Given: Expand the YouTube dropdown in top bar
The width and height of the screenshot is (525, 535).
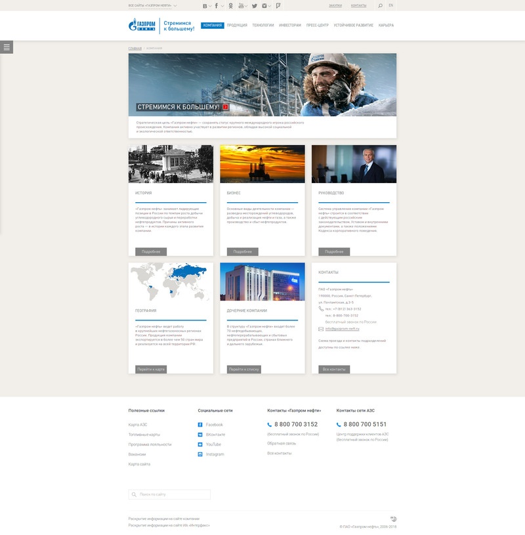Looking at the screenshot, I should coord(247,6).
